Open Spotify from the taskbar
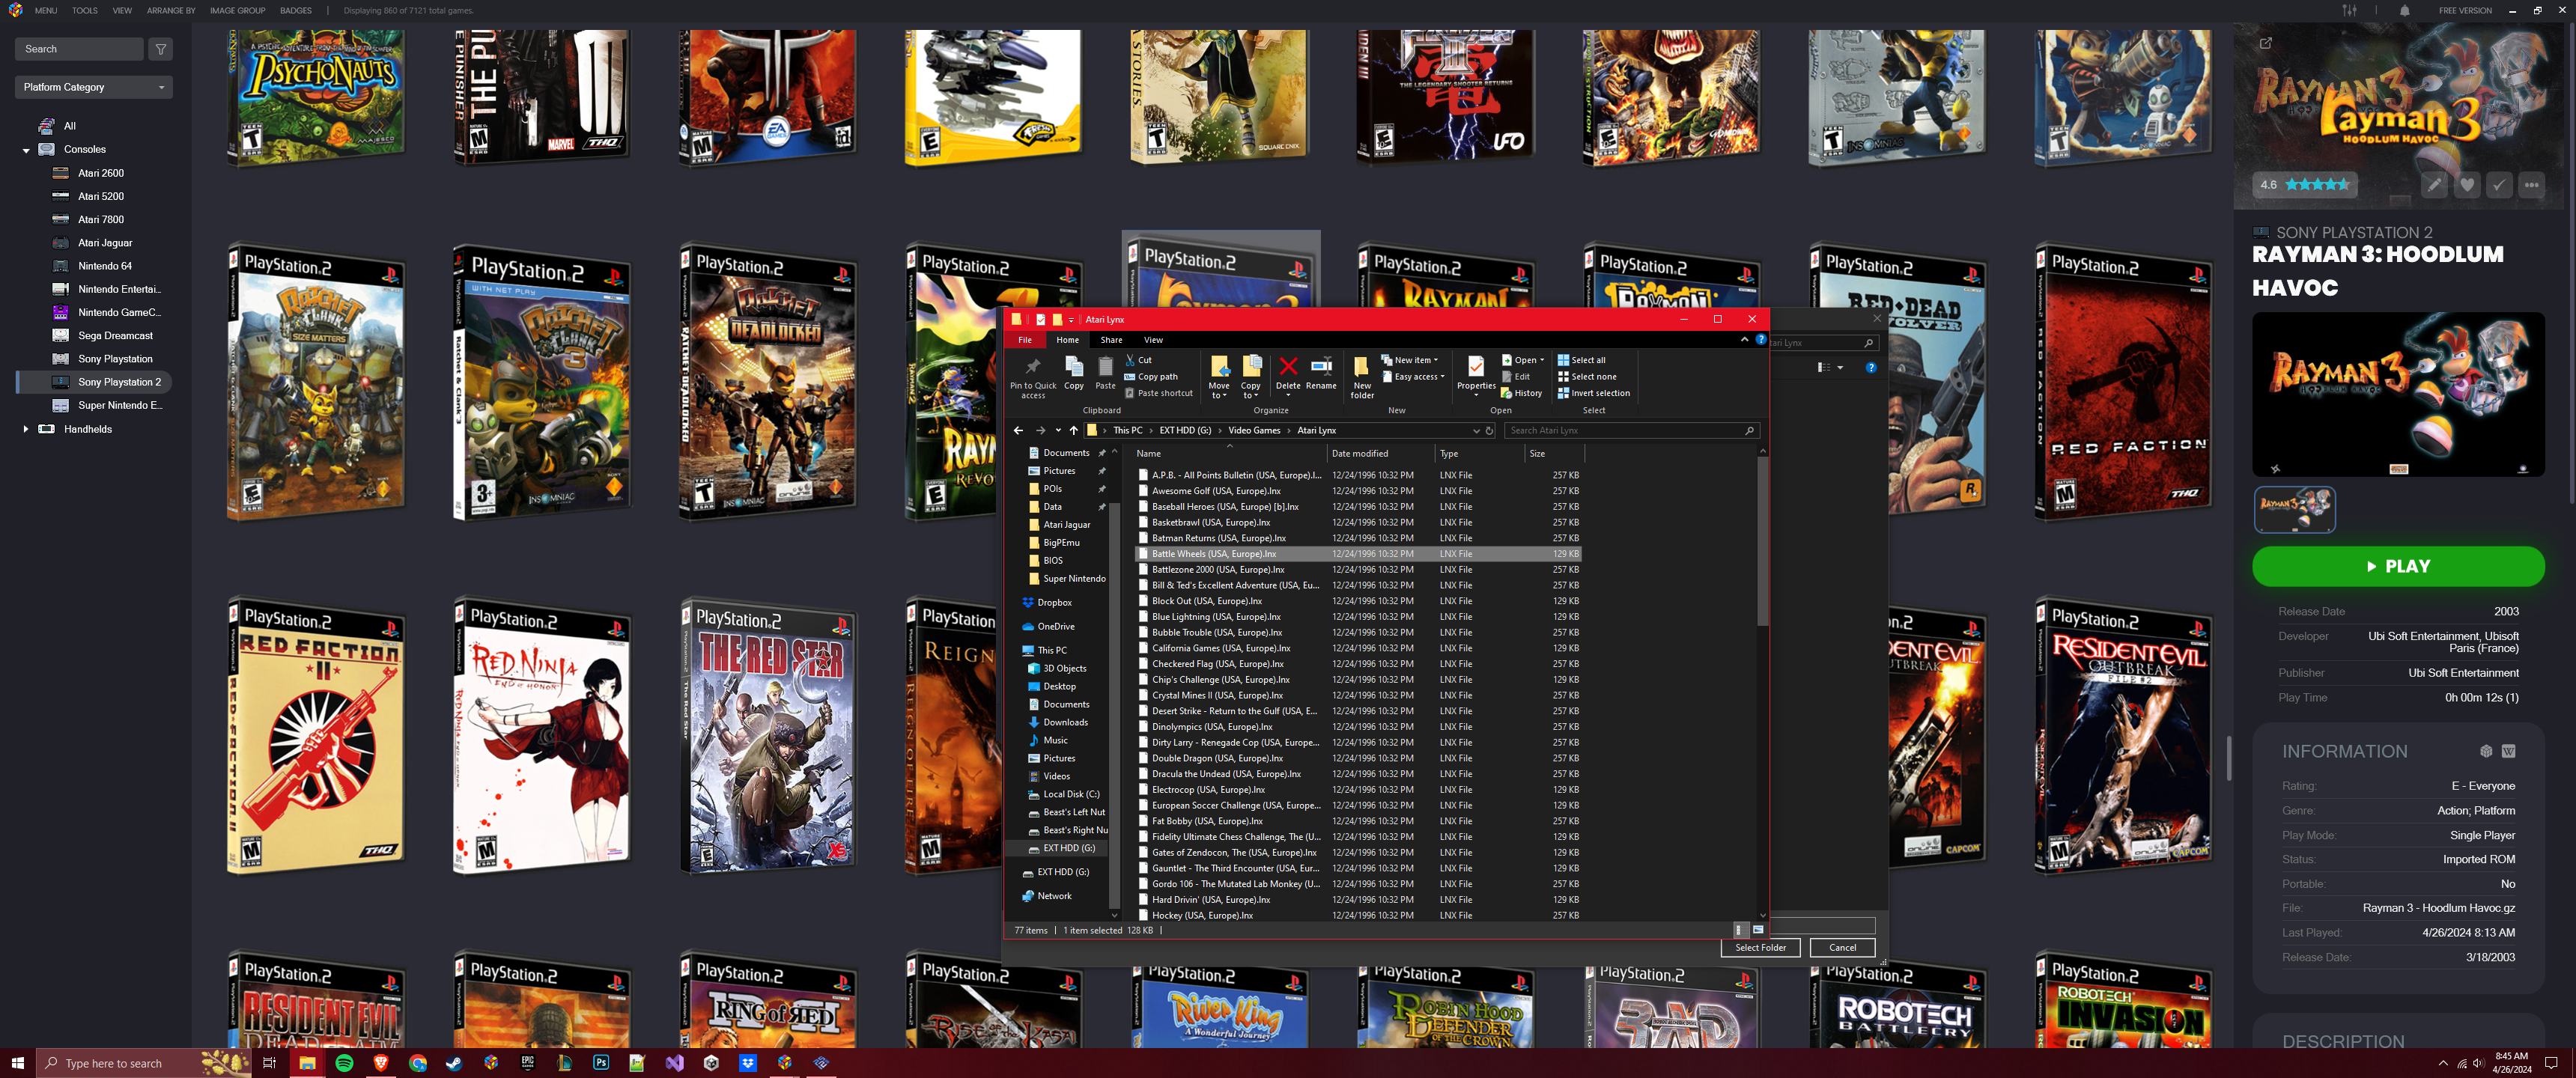 (x=344, y=1063)
